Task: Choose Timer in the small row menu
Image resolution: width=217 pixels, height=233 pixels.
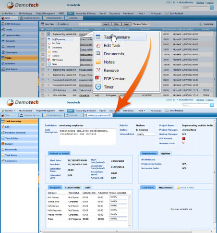Action: (x=54, y=64)
